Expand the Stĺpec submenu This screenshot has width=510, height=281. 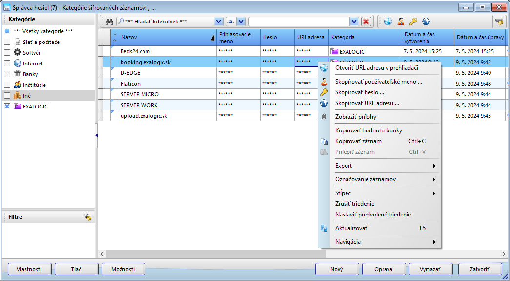pyautogui.click(x=385, y=193)
